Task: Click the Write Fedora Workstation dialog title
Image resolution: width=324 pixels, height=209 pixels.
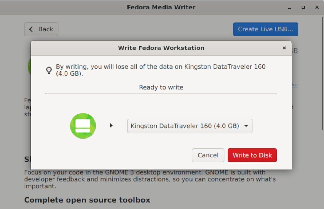Action: point(161,48)
